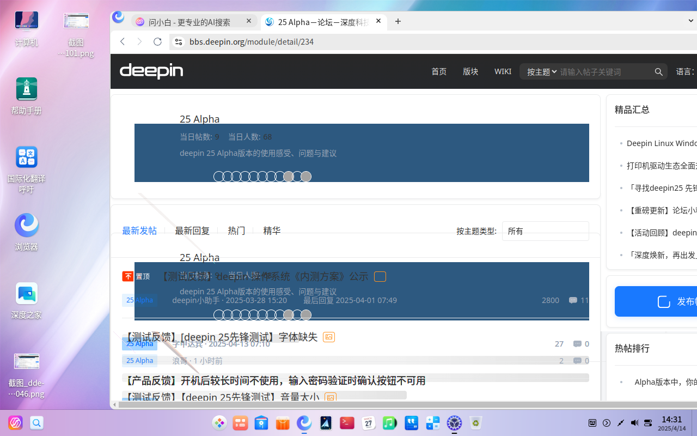Viewport: 697px width, 436px height.
Task: Open the app store in the dock
Action: 283,423
